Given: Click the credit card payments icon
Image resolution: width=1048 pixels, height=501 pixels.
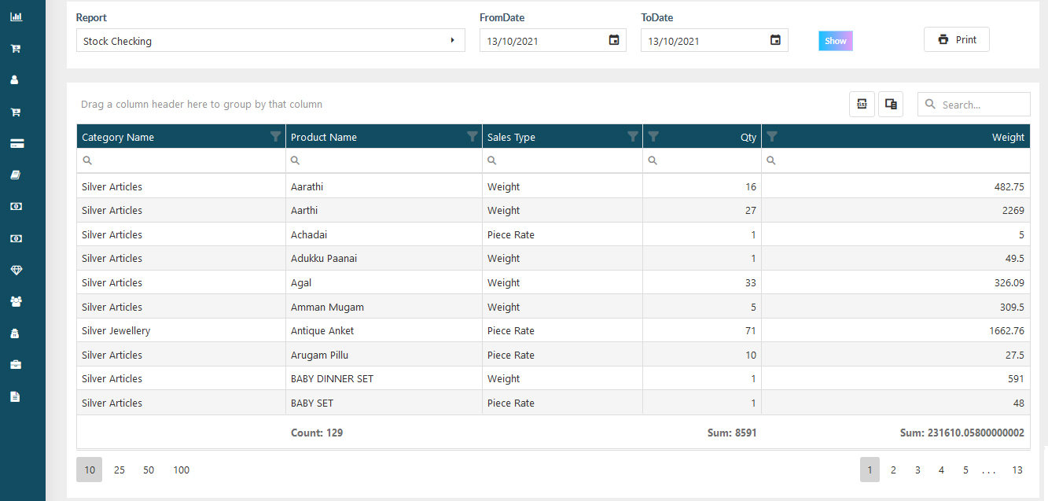Looking at the screenshot, I should point(16,143).
